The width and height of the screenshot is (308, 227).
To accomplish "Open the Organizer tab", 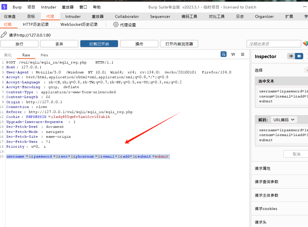I will click(264, 16).
